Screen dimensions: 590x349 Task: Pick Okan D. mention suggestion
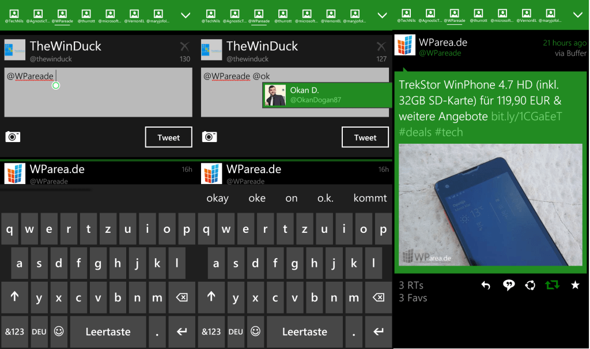(x=327, y=95)
